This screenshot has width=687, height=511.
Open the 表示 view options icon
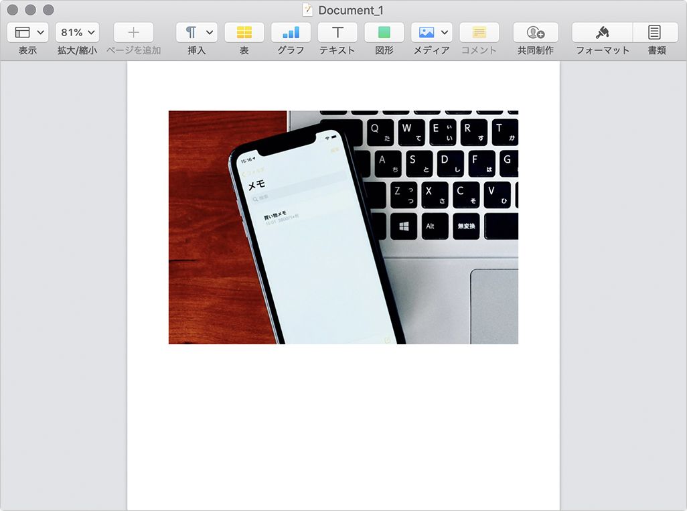[22, 32]
